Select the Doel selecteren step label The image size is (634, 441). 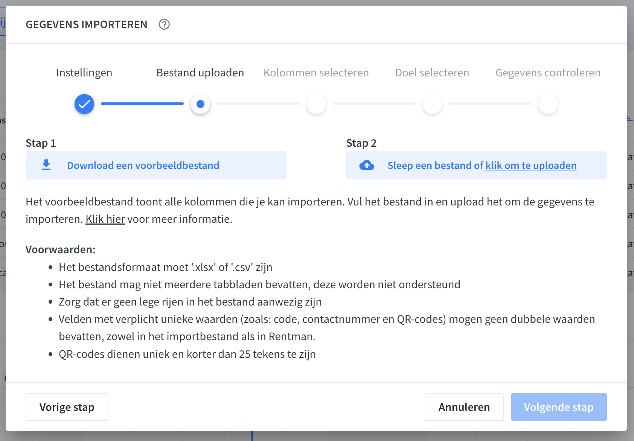(432, 73)
